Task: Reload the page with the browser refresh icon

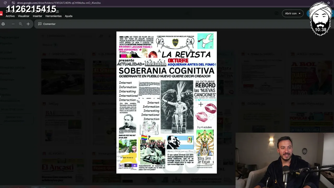Action: 5,3
